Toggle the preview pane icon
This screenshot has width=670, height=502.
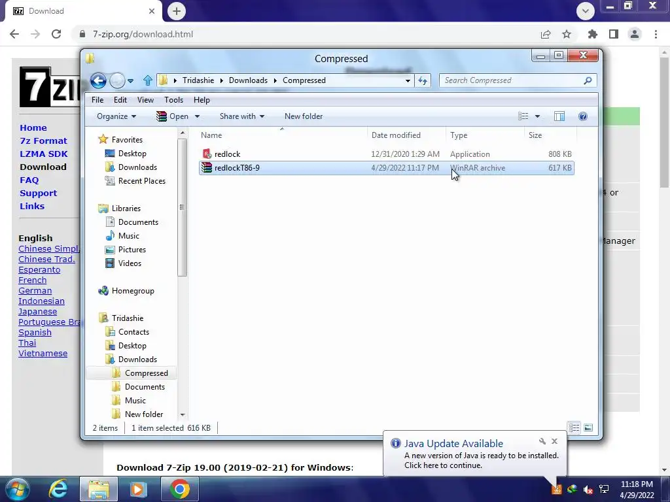pos(559,116)
